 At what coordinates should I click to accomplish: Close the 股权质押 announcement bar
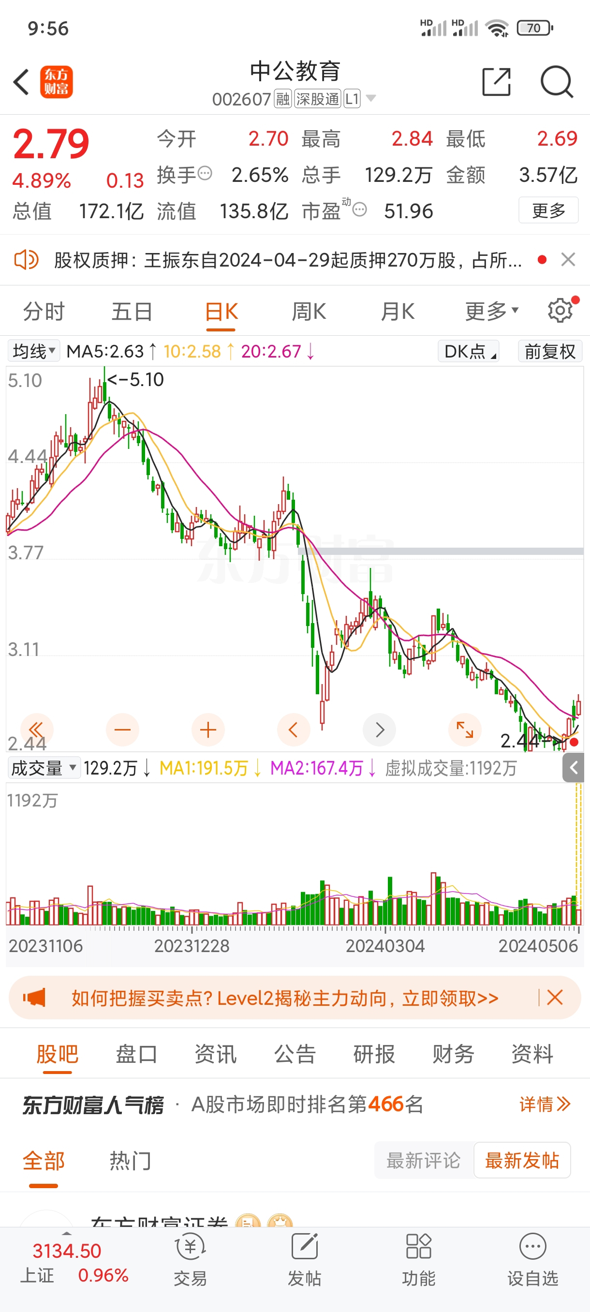click(x=568, y=260)
